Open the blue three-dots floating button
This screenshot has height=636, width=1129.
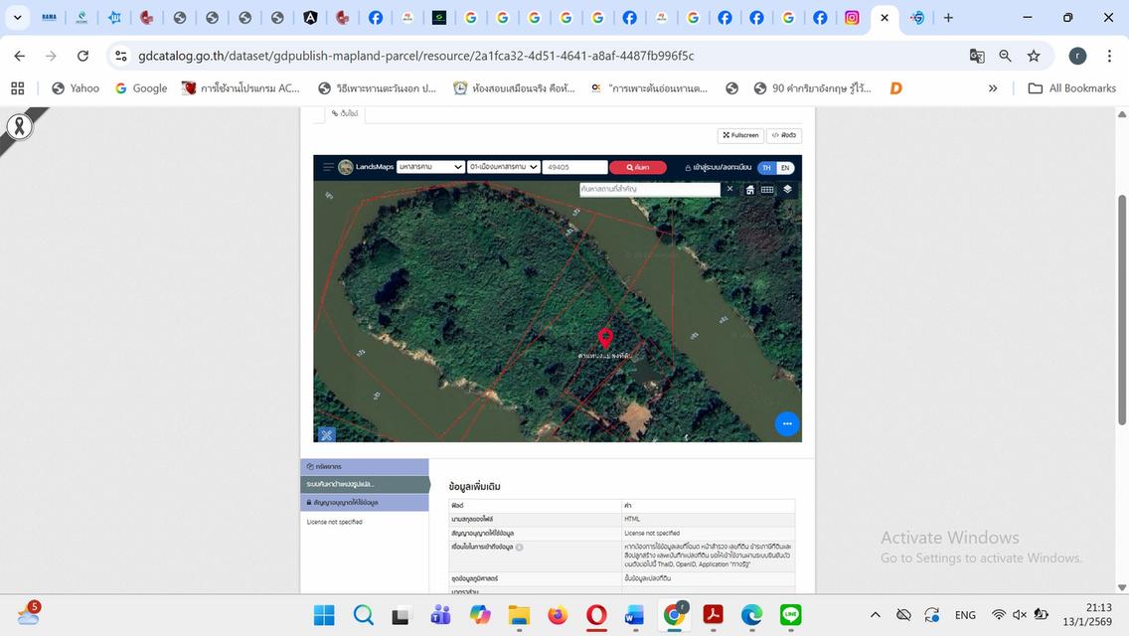(786, 424)
